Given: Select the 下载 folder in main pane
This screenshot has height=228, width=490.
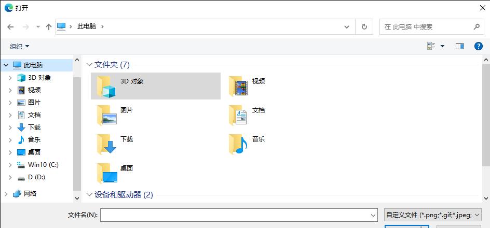Looking at the screenshot, I should [106, 144].
